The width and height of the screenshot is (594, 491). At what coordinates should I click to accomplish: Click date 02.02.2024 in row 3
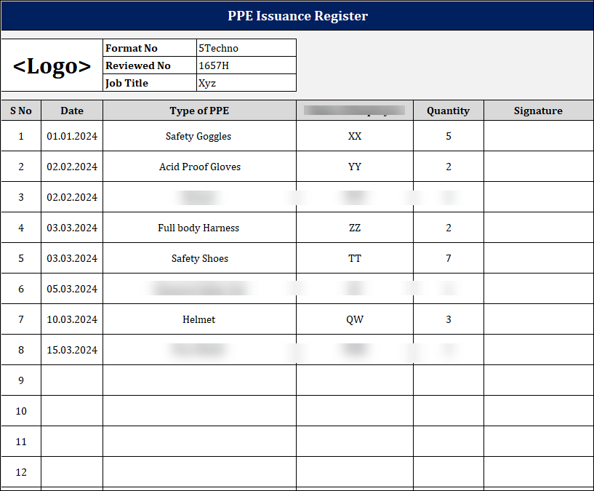tap(72, 197)
